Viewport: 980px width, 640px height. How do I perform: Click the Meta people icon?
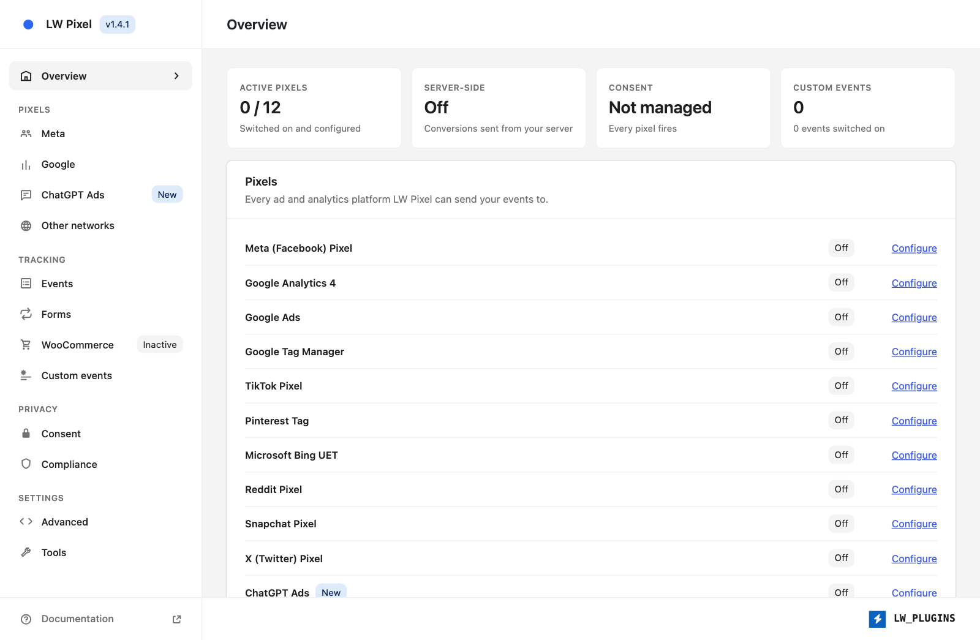click(26, 134)
